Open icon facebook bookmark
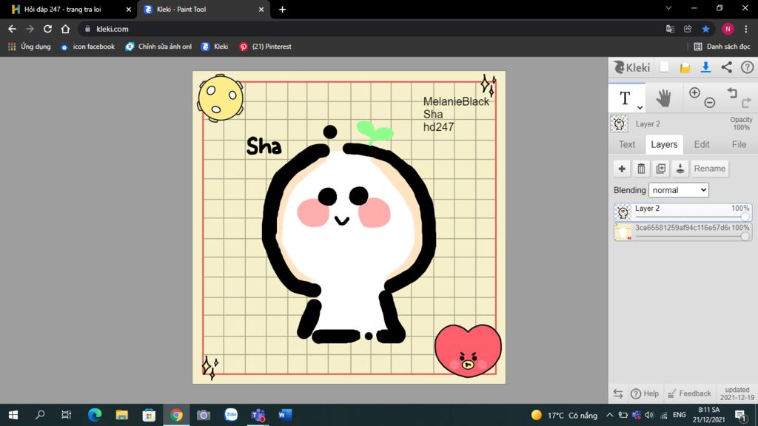758x426 pixels. tap(87, 47)
